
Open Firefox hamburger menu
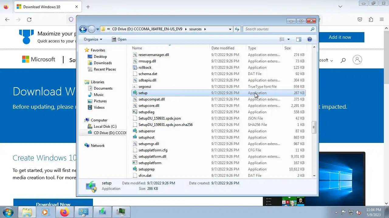point(382,19)
